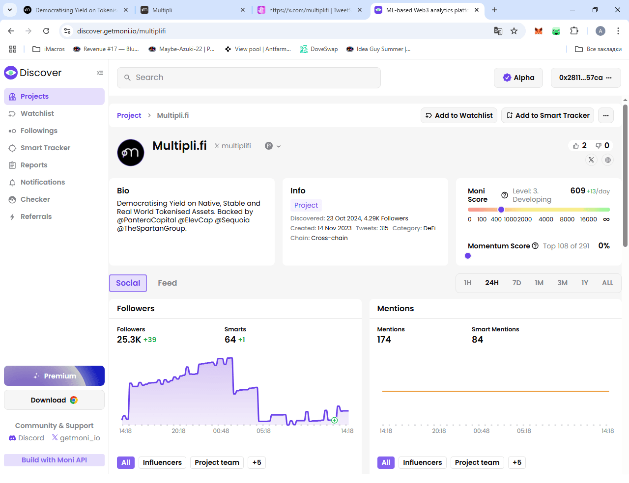View site information icon in address bar
Image resolution: width=629 pixels, height=483 pixels.
pos(67,31)
